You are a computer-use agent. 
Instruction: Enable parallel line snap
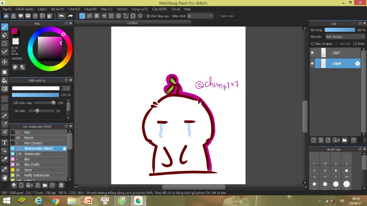(89, 16)
